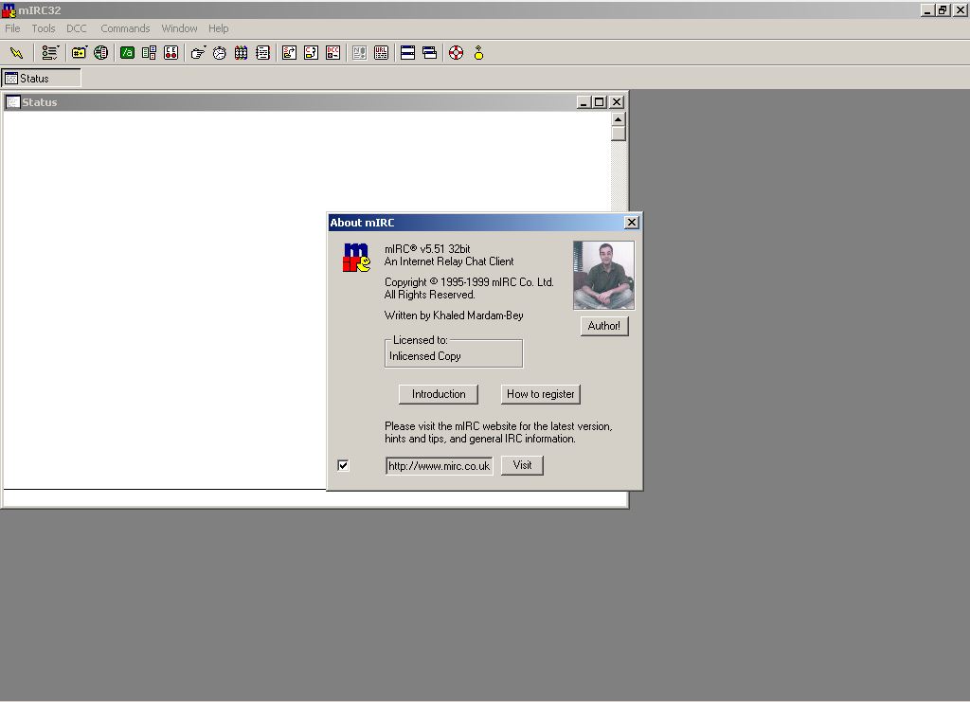This screenshot has width=970, height=702.
Task: Open the Notify List toolbar icon
Action: click(x=359, y=53)
